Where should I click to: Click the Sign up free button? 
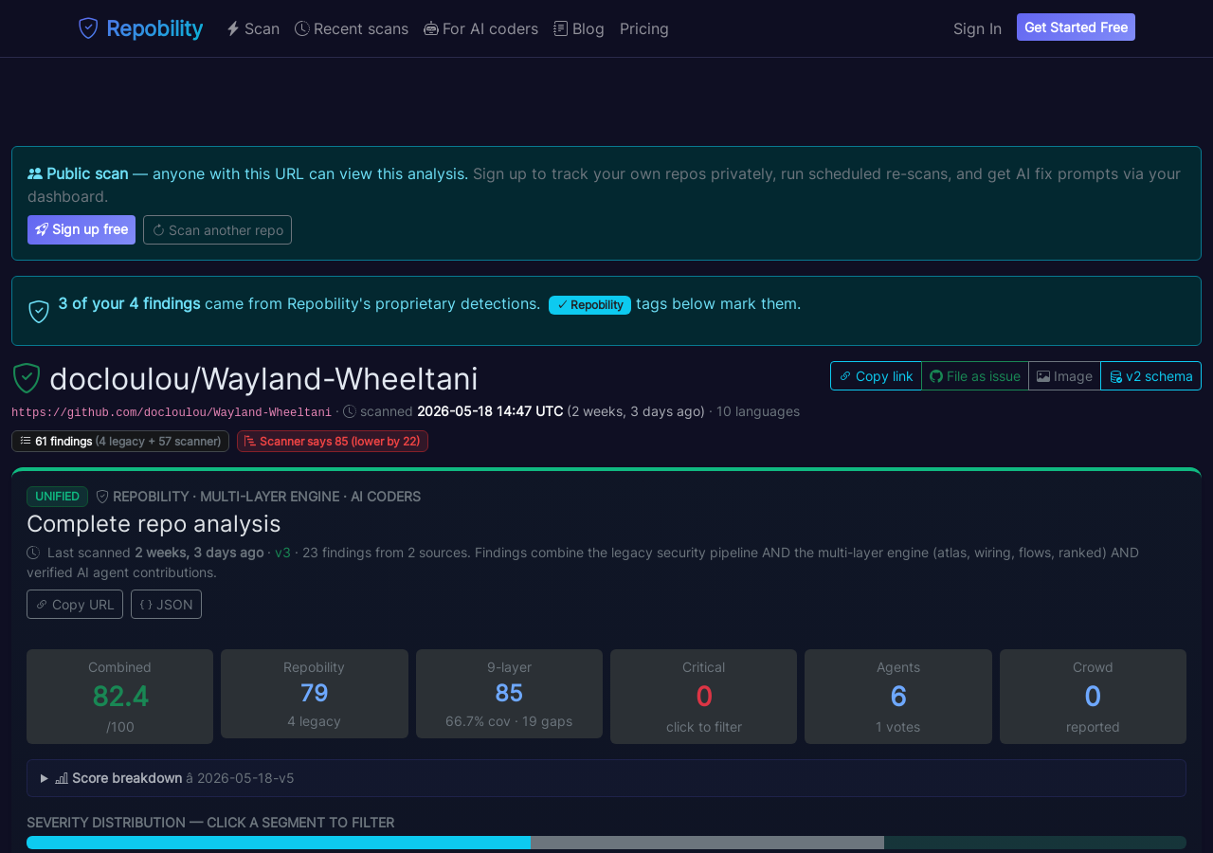tap(81, 229)
